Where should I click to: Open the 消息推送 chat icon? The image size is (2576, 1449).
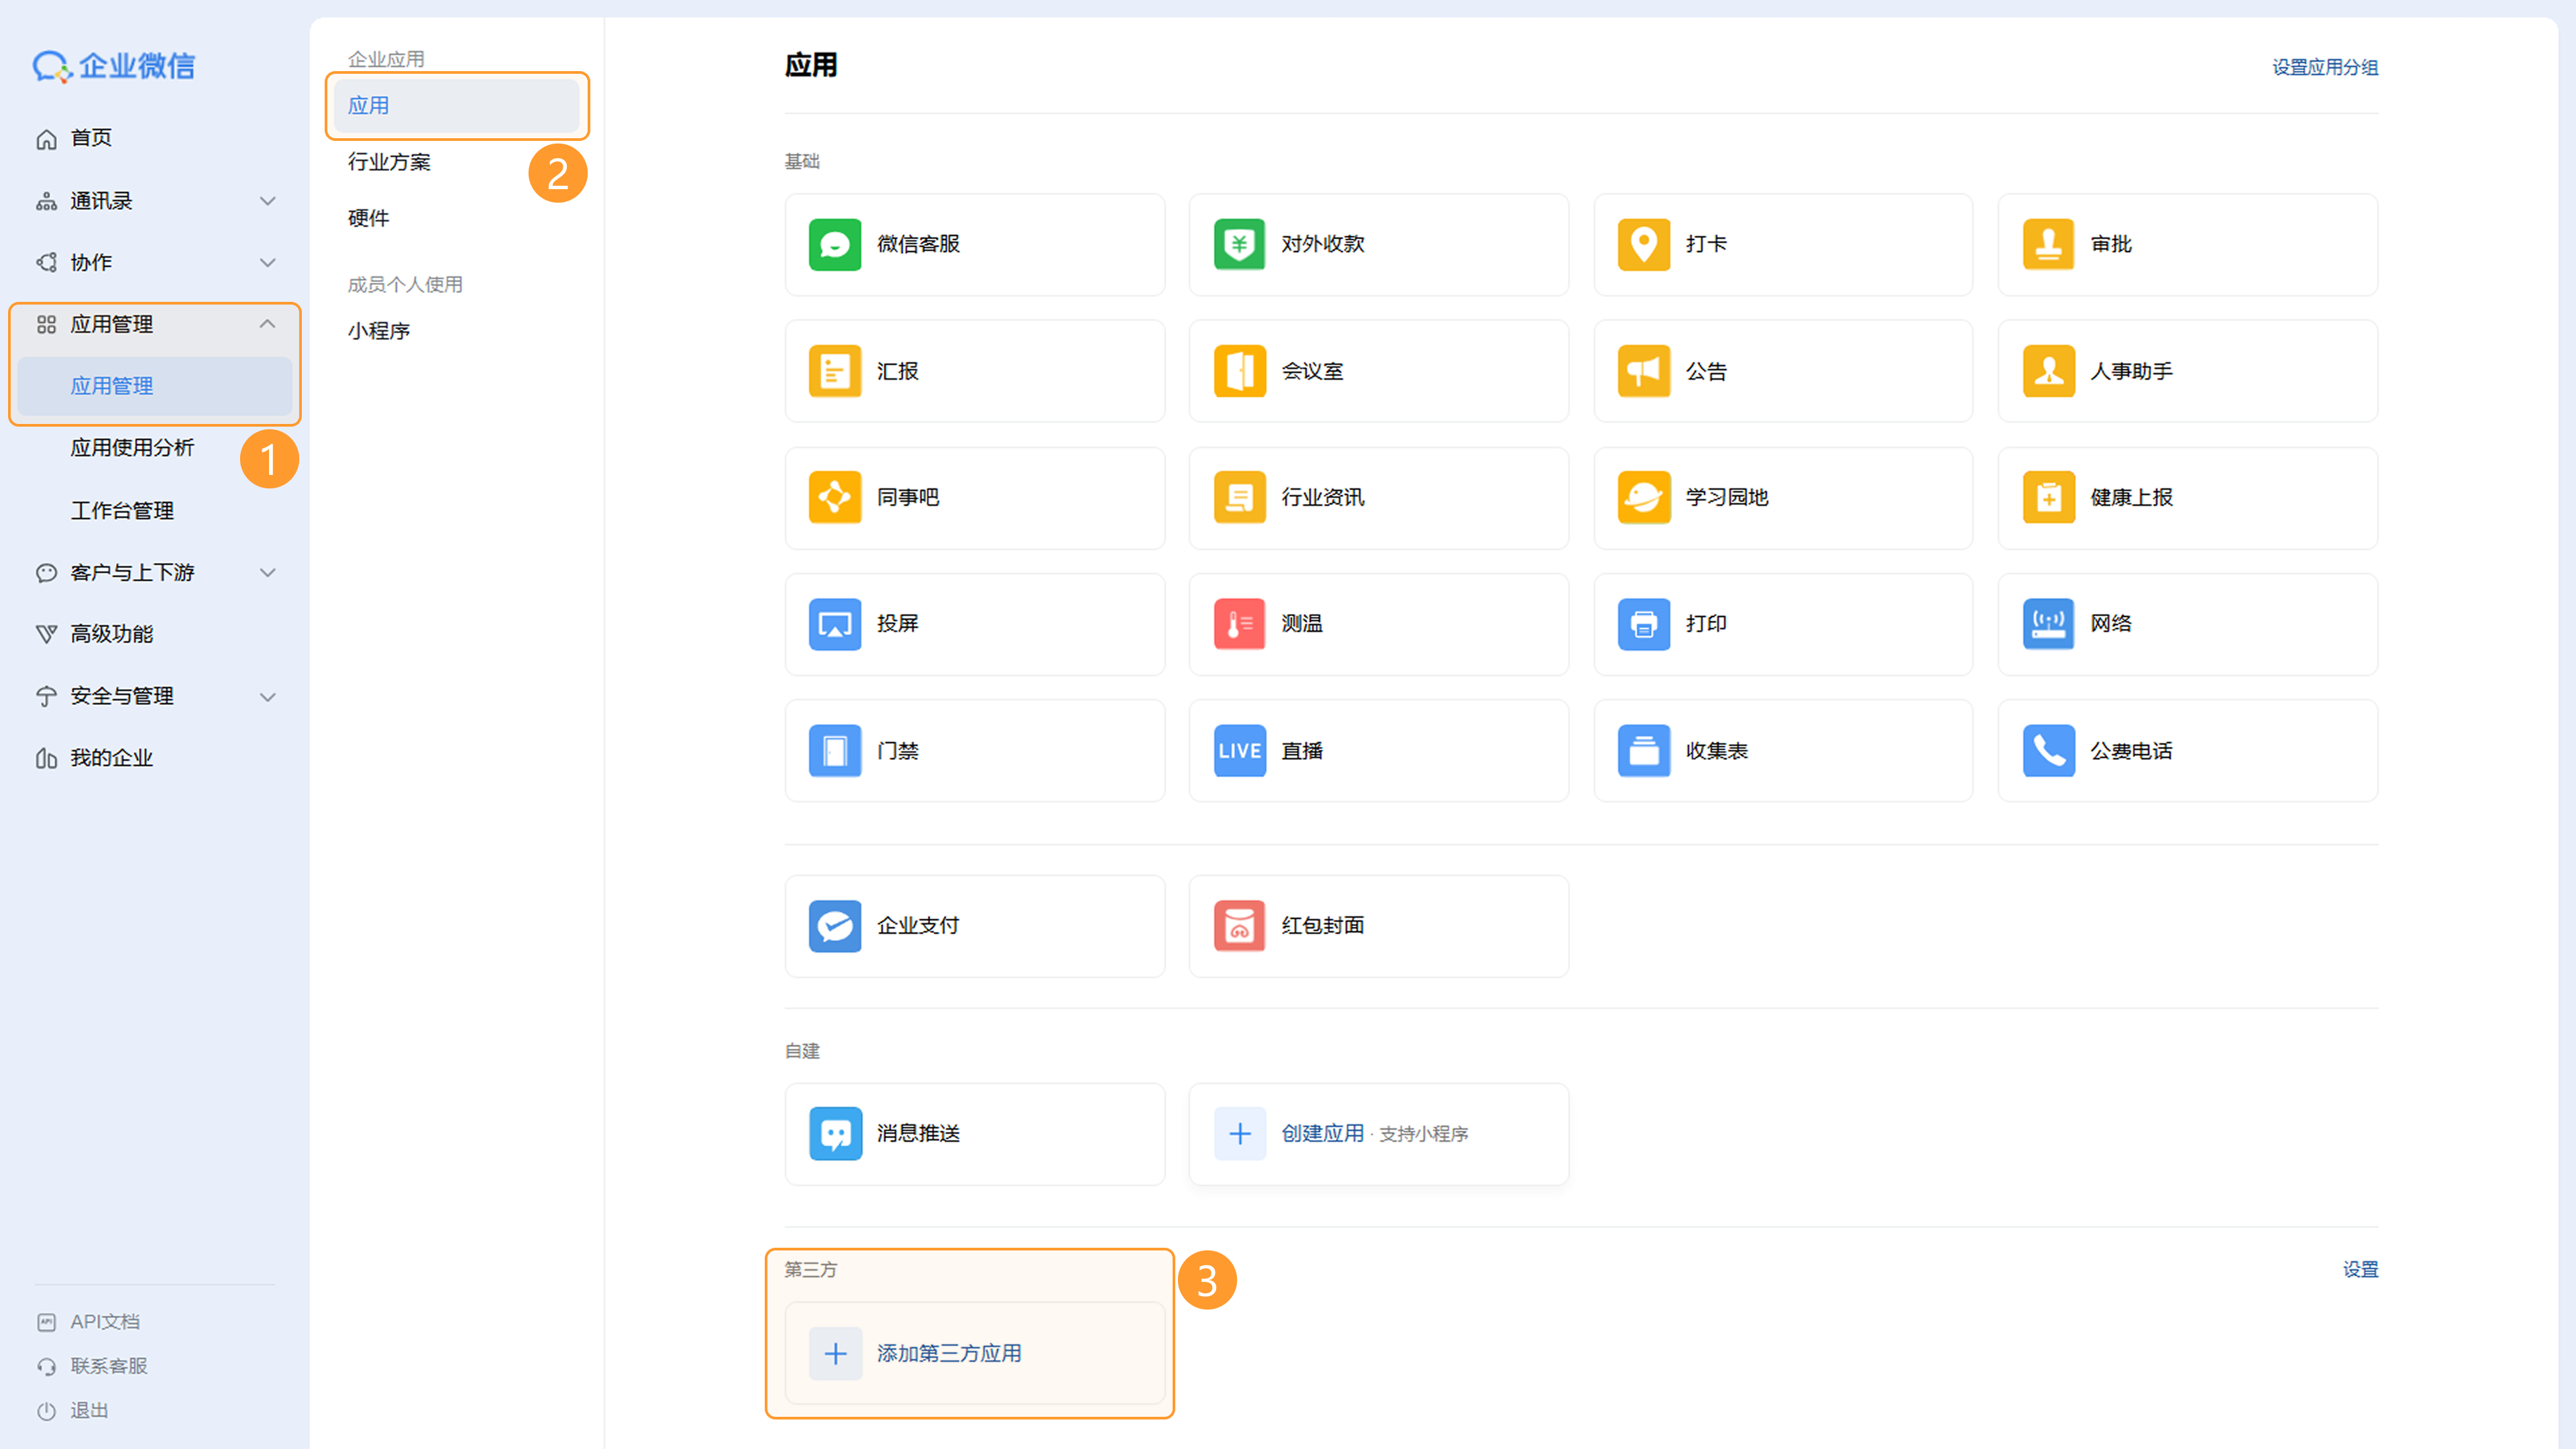click(x=835, y=1134)
